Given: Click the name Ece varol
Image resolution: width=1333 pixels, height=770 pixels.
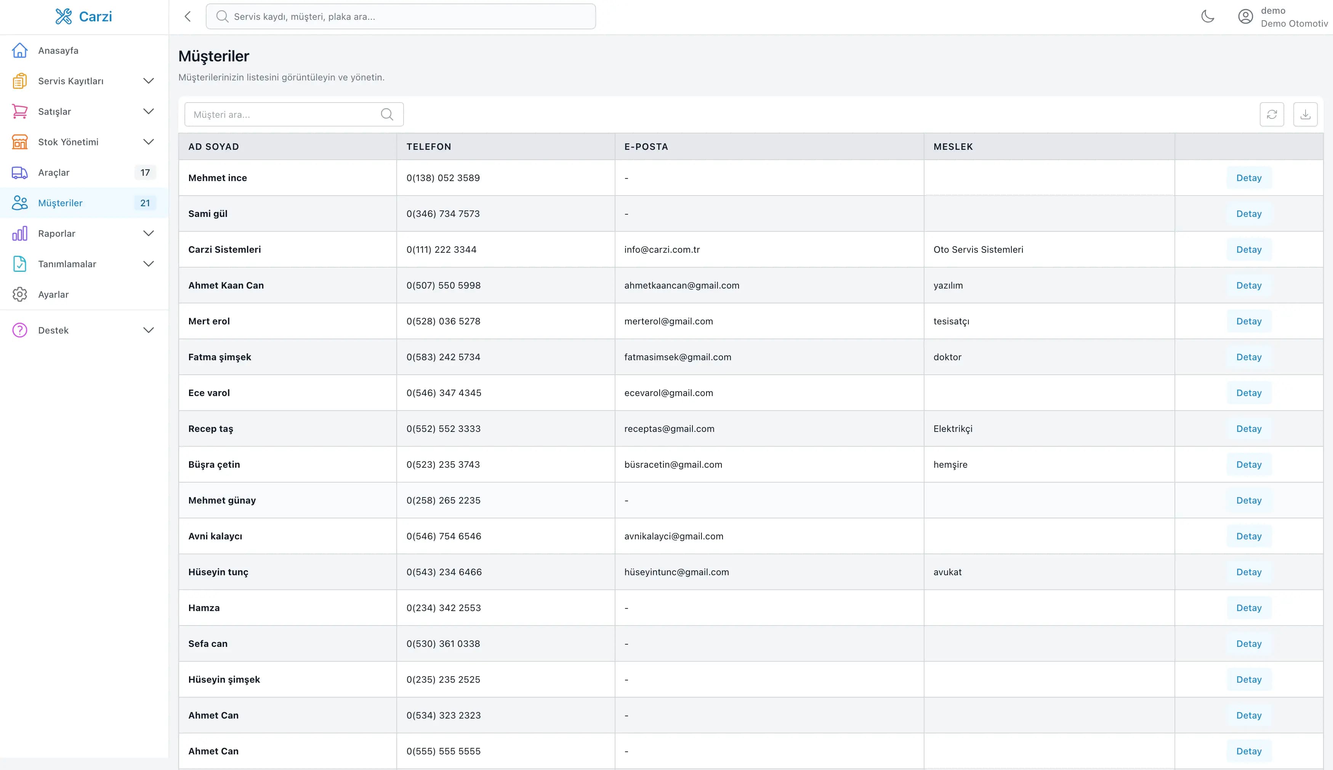Looking at the screenshot, I should (x=209, y=393).
